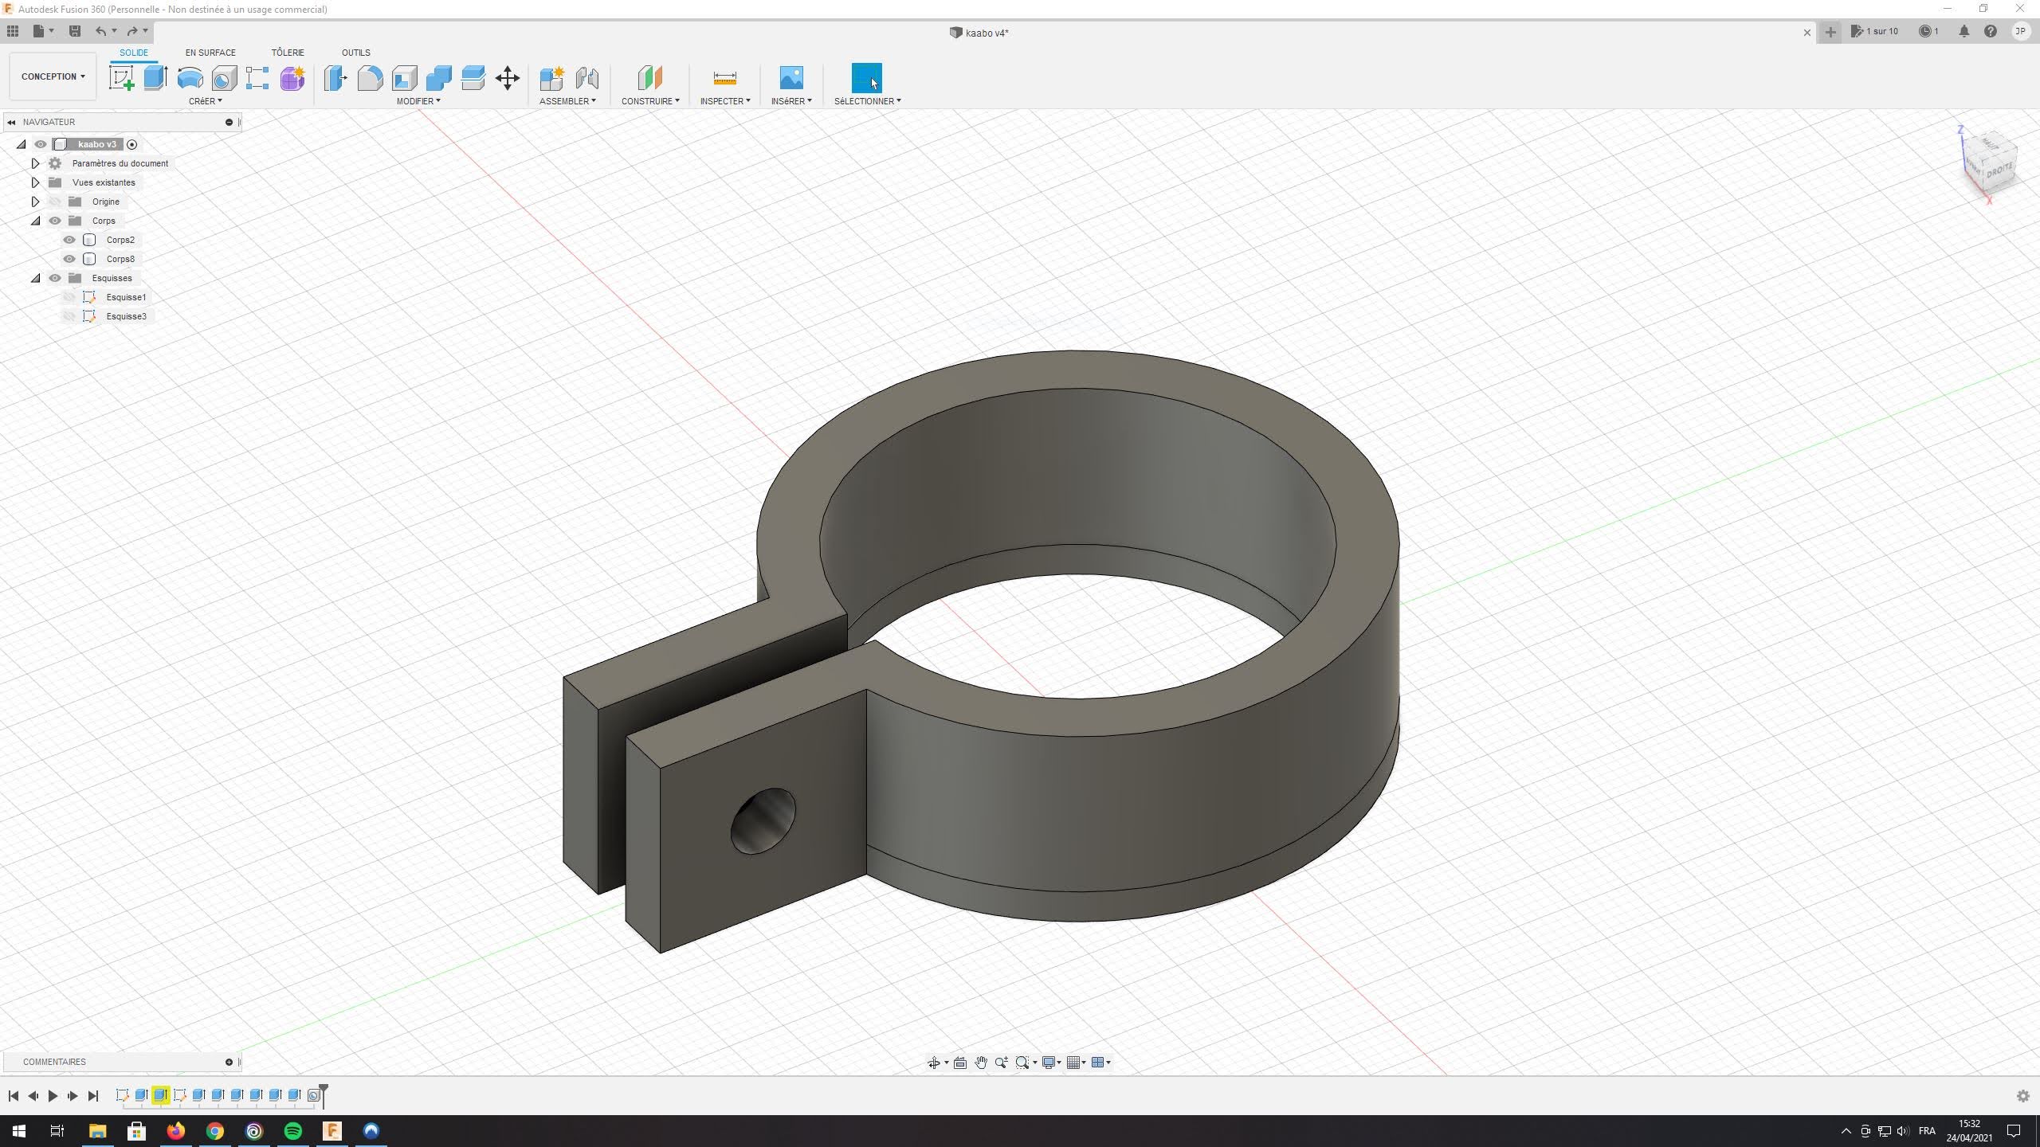Switch to the EN SURFACE tab

click(210, 53)
